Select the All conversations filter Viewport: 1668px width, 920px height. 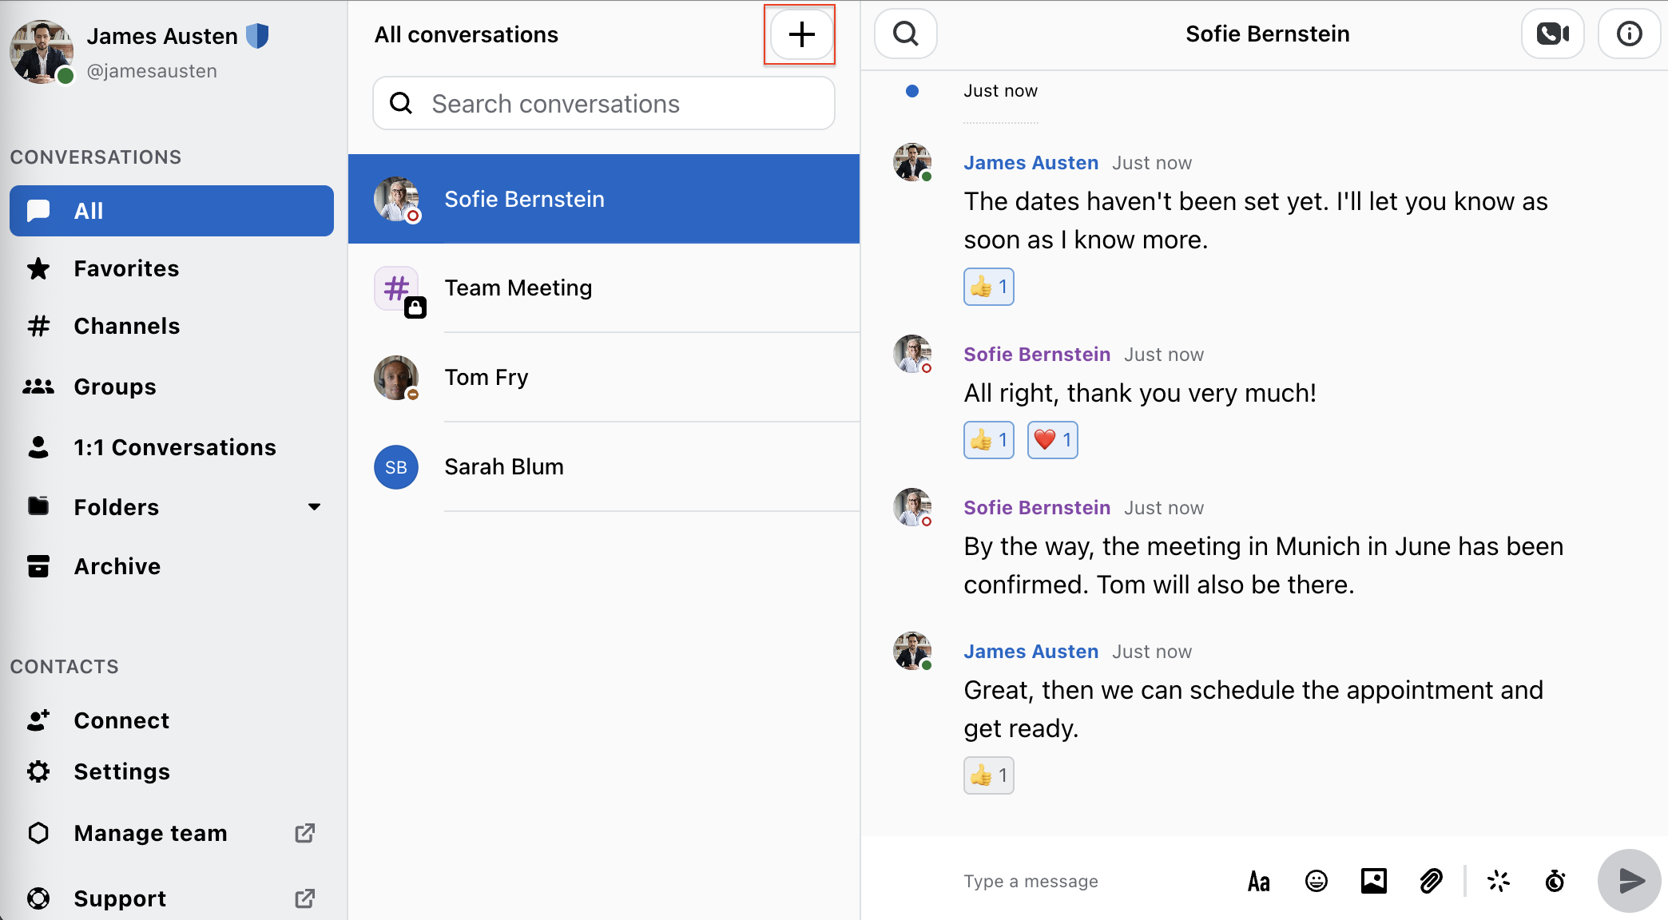[172, 211]
